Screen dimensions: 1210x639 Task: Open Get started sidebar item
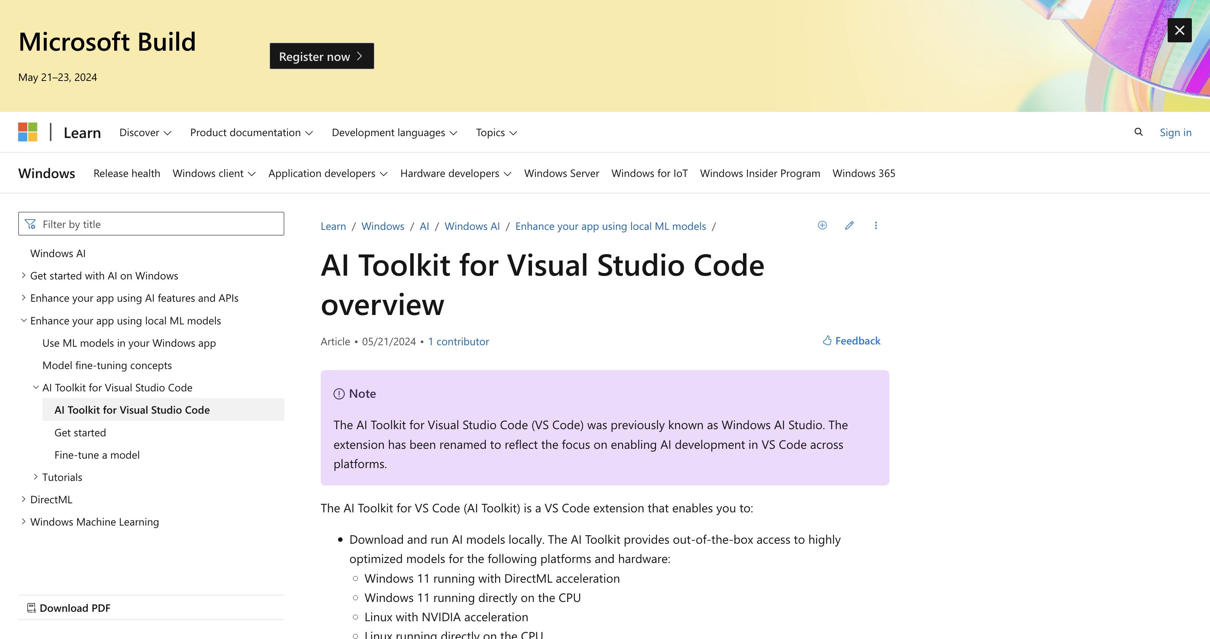coord(80,432)
